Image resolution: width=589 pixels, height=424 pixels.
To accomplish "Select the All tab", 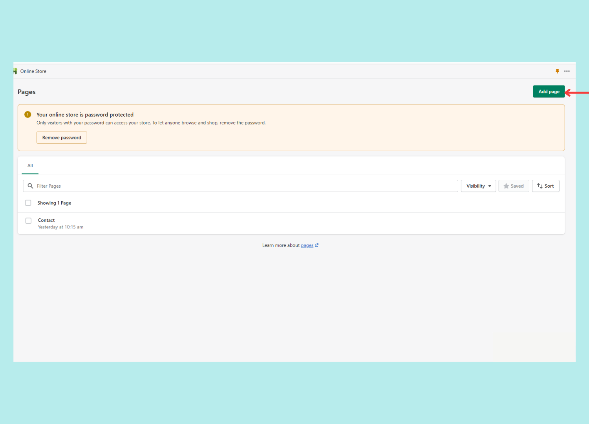I will point(30,166).
